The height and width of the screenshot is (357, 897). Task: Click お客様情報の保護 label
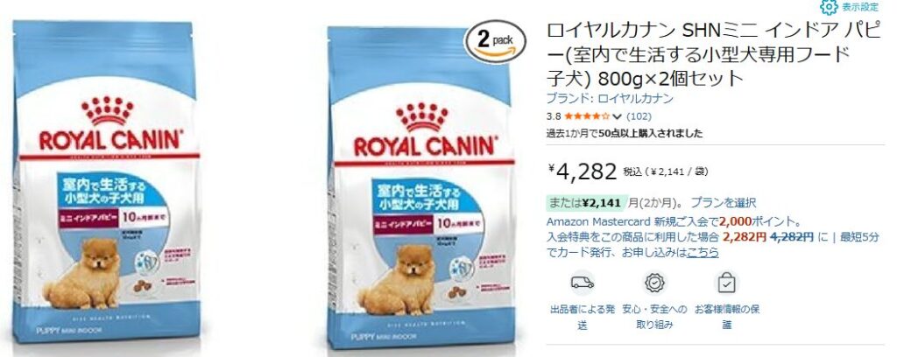(726, 317)
